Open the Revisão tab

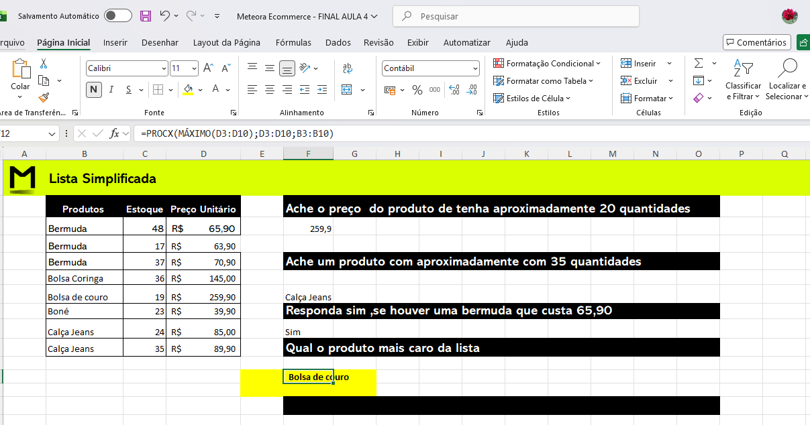pos(378,42)
